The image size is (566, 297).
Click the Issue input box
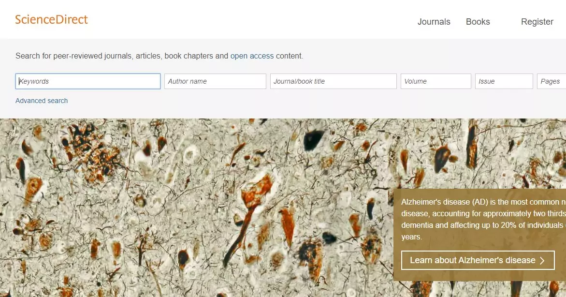[504, 81]
